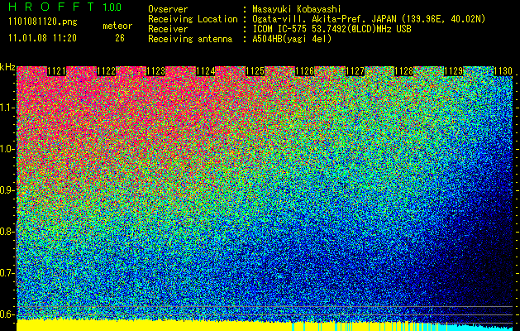Select ICOM IC-575 53.7492 MHz USB text

(332, 29)
